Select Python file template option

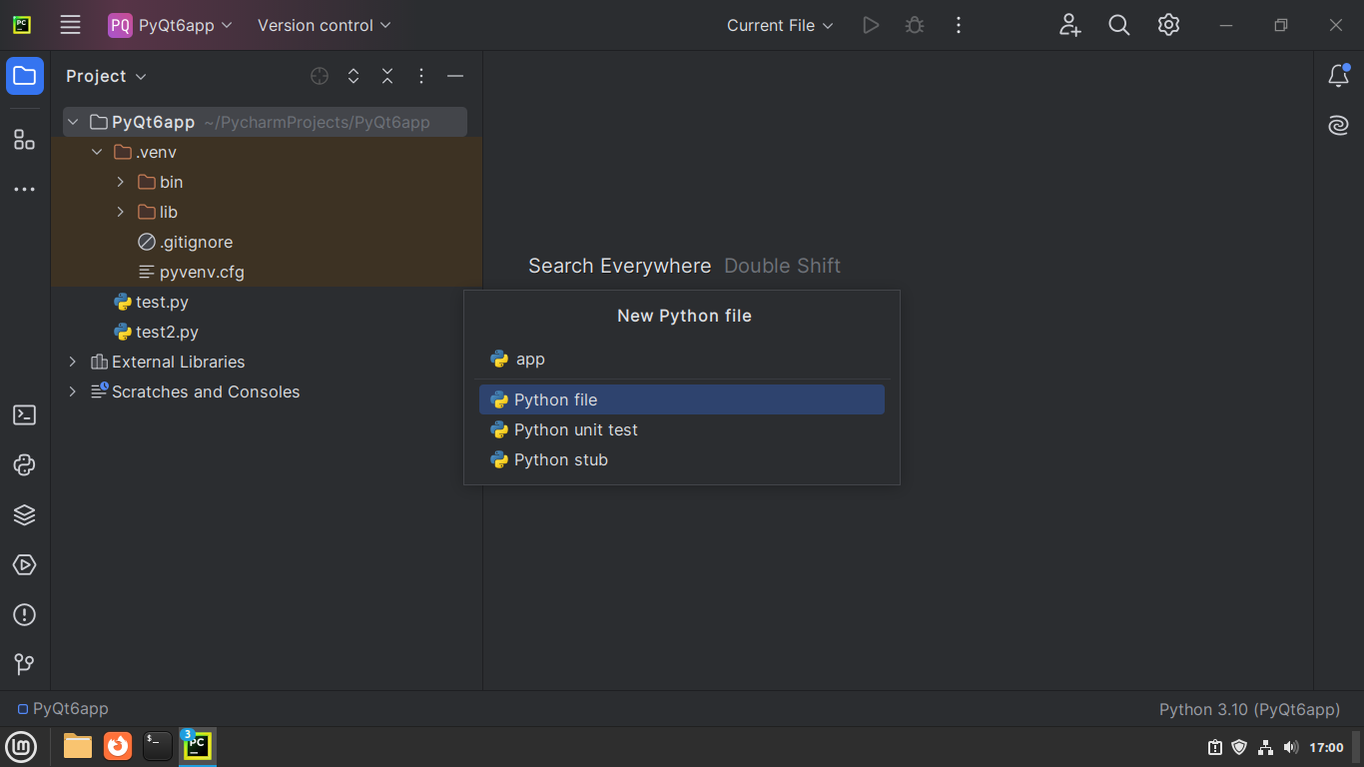pyautogui.click(x=682, y=399)
